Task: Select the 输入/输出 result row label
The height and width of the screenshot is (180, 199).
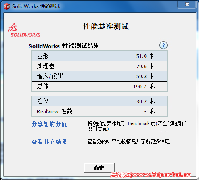Action: (50, 76)
